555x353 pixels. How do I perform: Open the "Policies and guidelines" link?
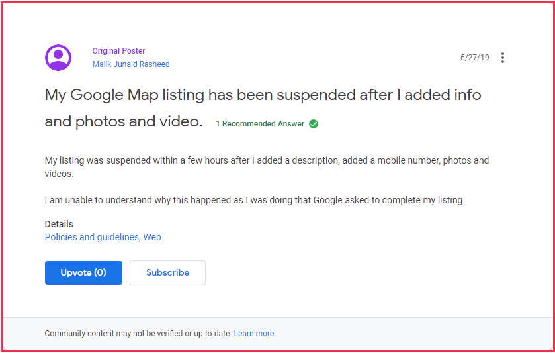point(92,237)
